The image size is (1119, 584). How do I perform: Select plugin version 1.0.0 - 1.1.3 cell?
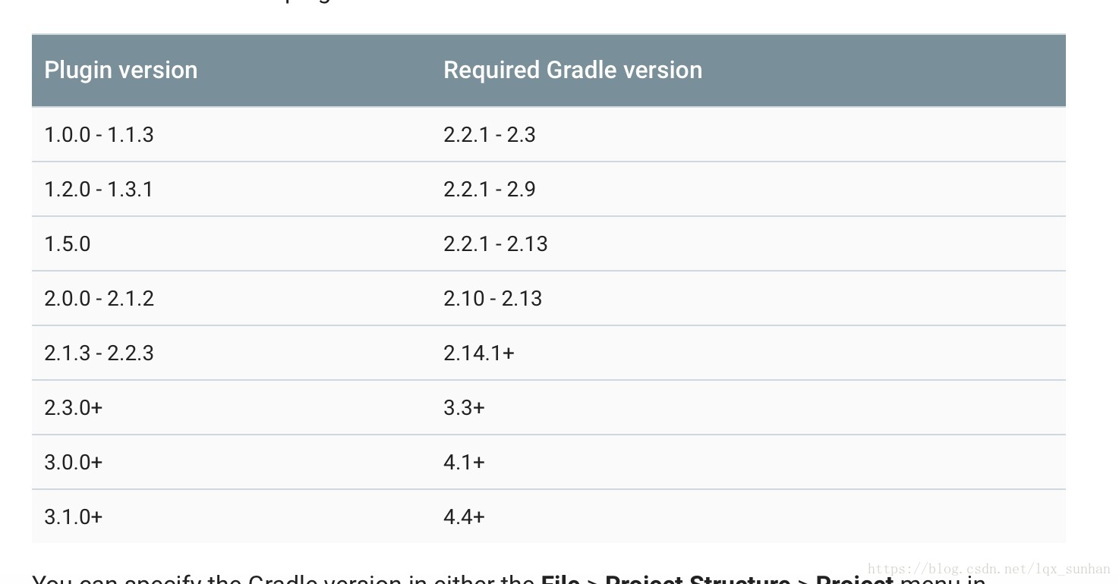pyautogui.click(x=99, y=135)
